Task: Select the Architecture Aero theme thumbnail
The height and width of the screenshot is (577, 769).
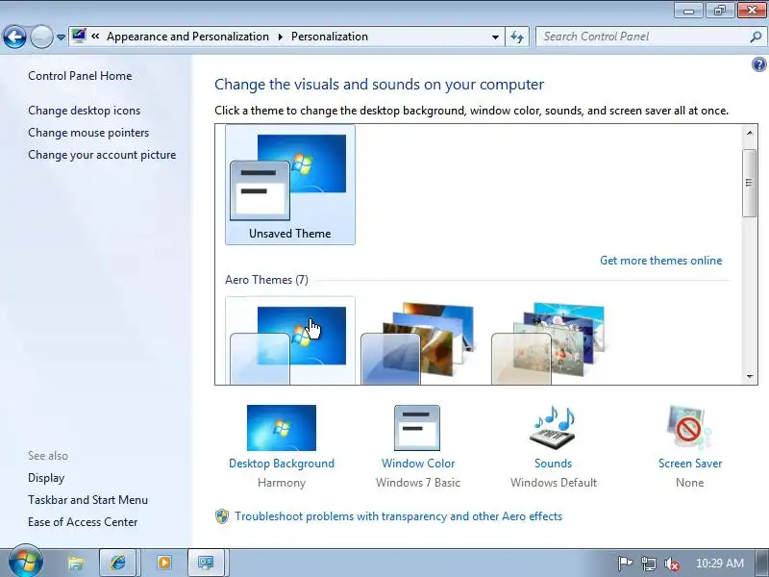Action: [418, 342]
